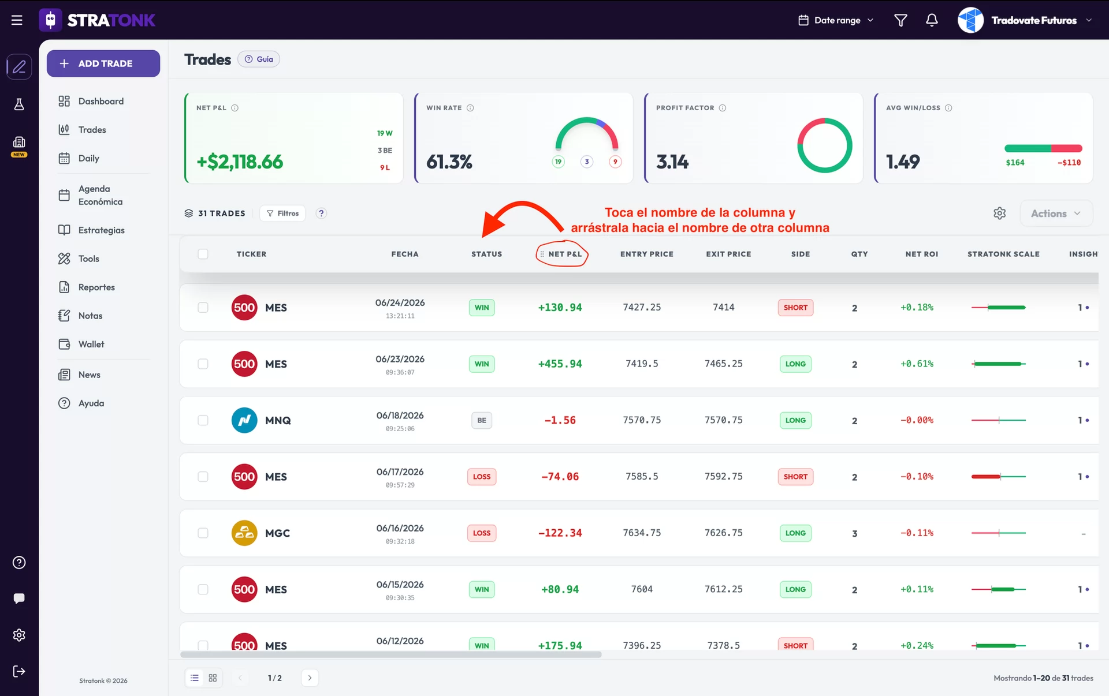Screen dimensions: 1109x696
Task: Open the Guía help button
Action: pyautogui.click(x=259, y=59)
